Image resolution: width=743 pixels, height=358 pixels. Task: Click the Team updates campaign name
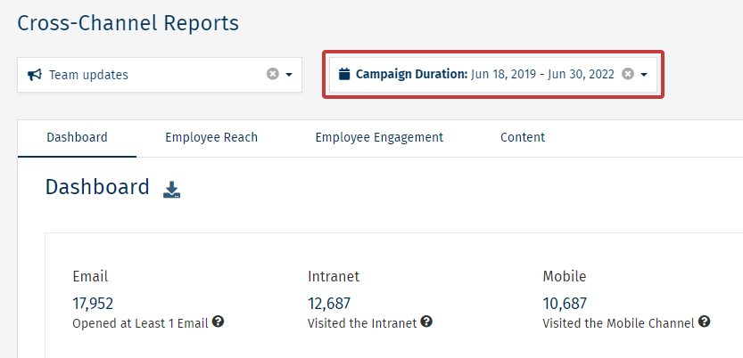[88, 75]
